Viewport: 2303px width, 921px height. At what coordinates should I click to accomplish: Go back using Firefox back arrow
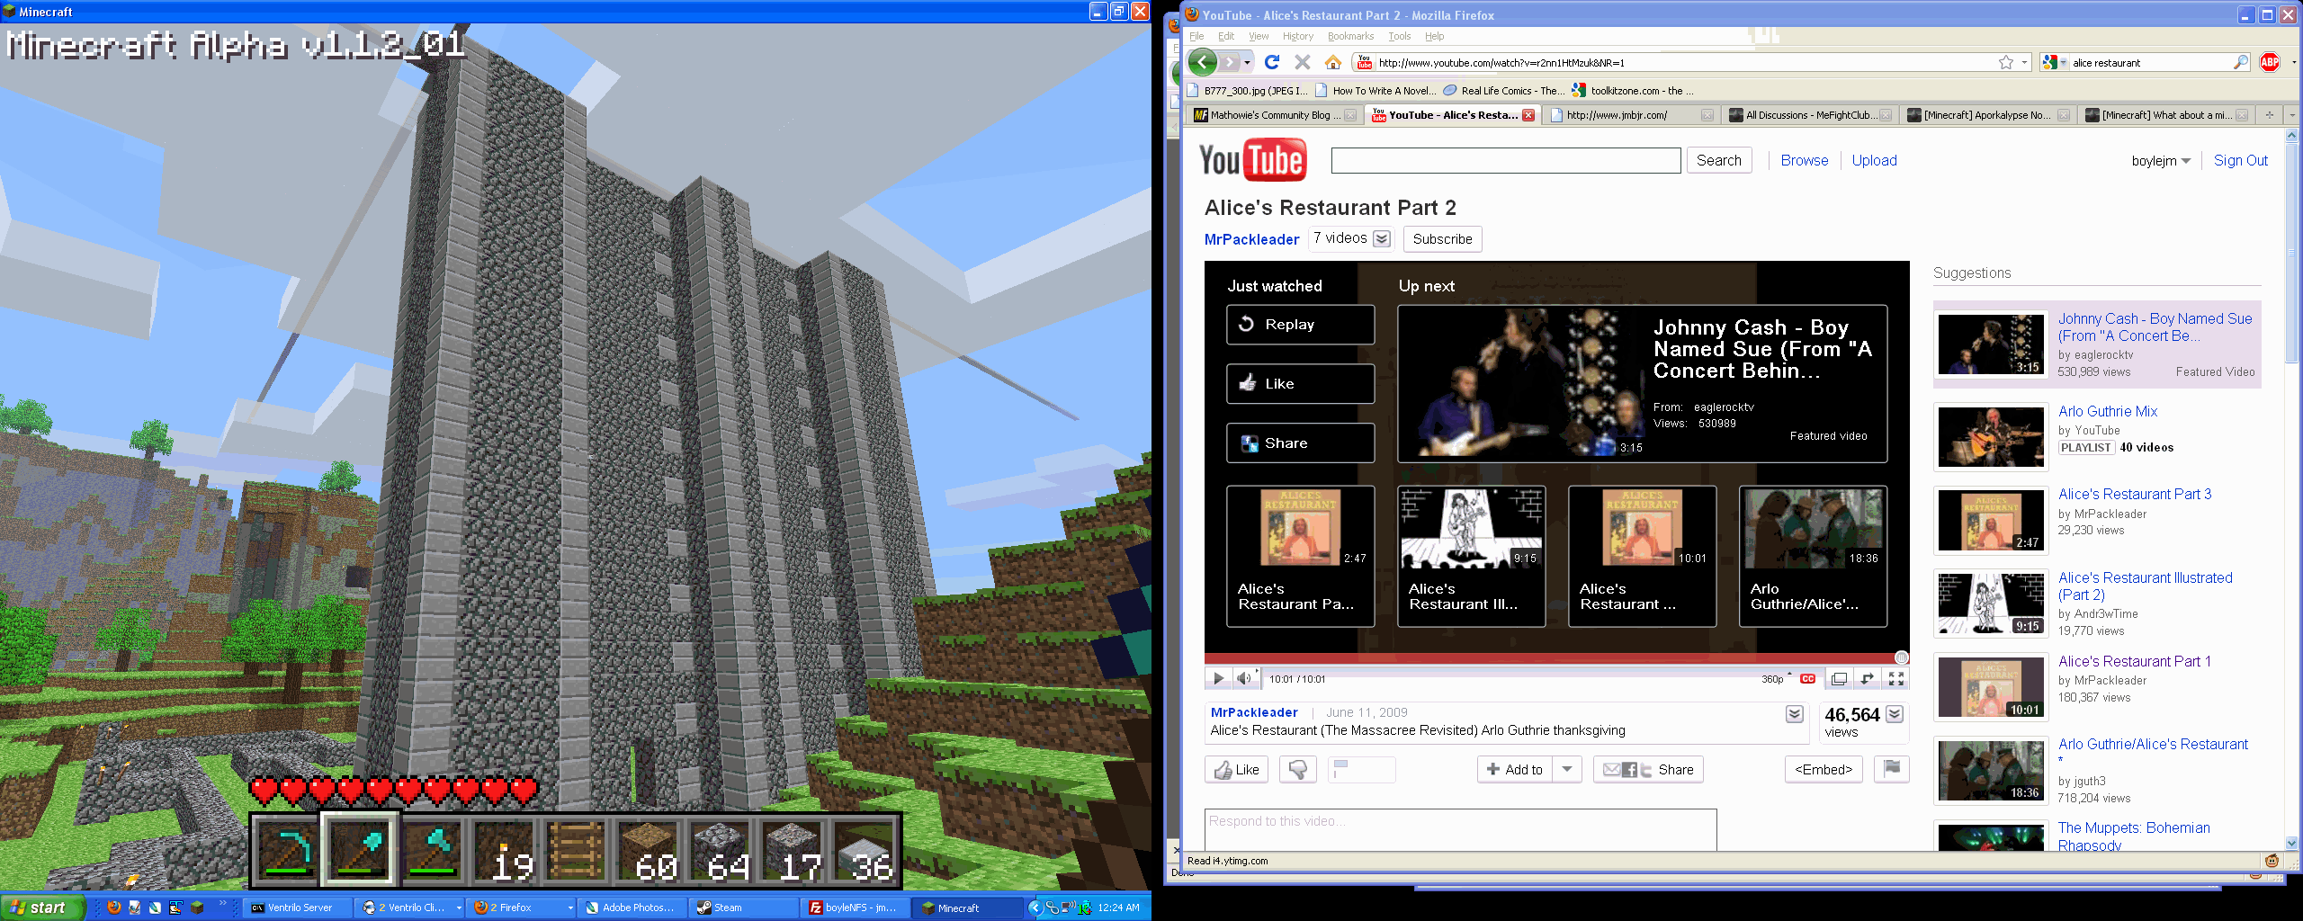click(1202, 62)
